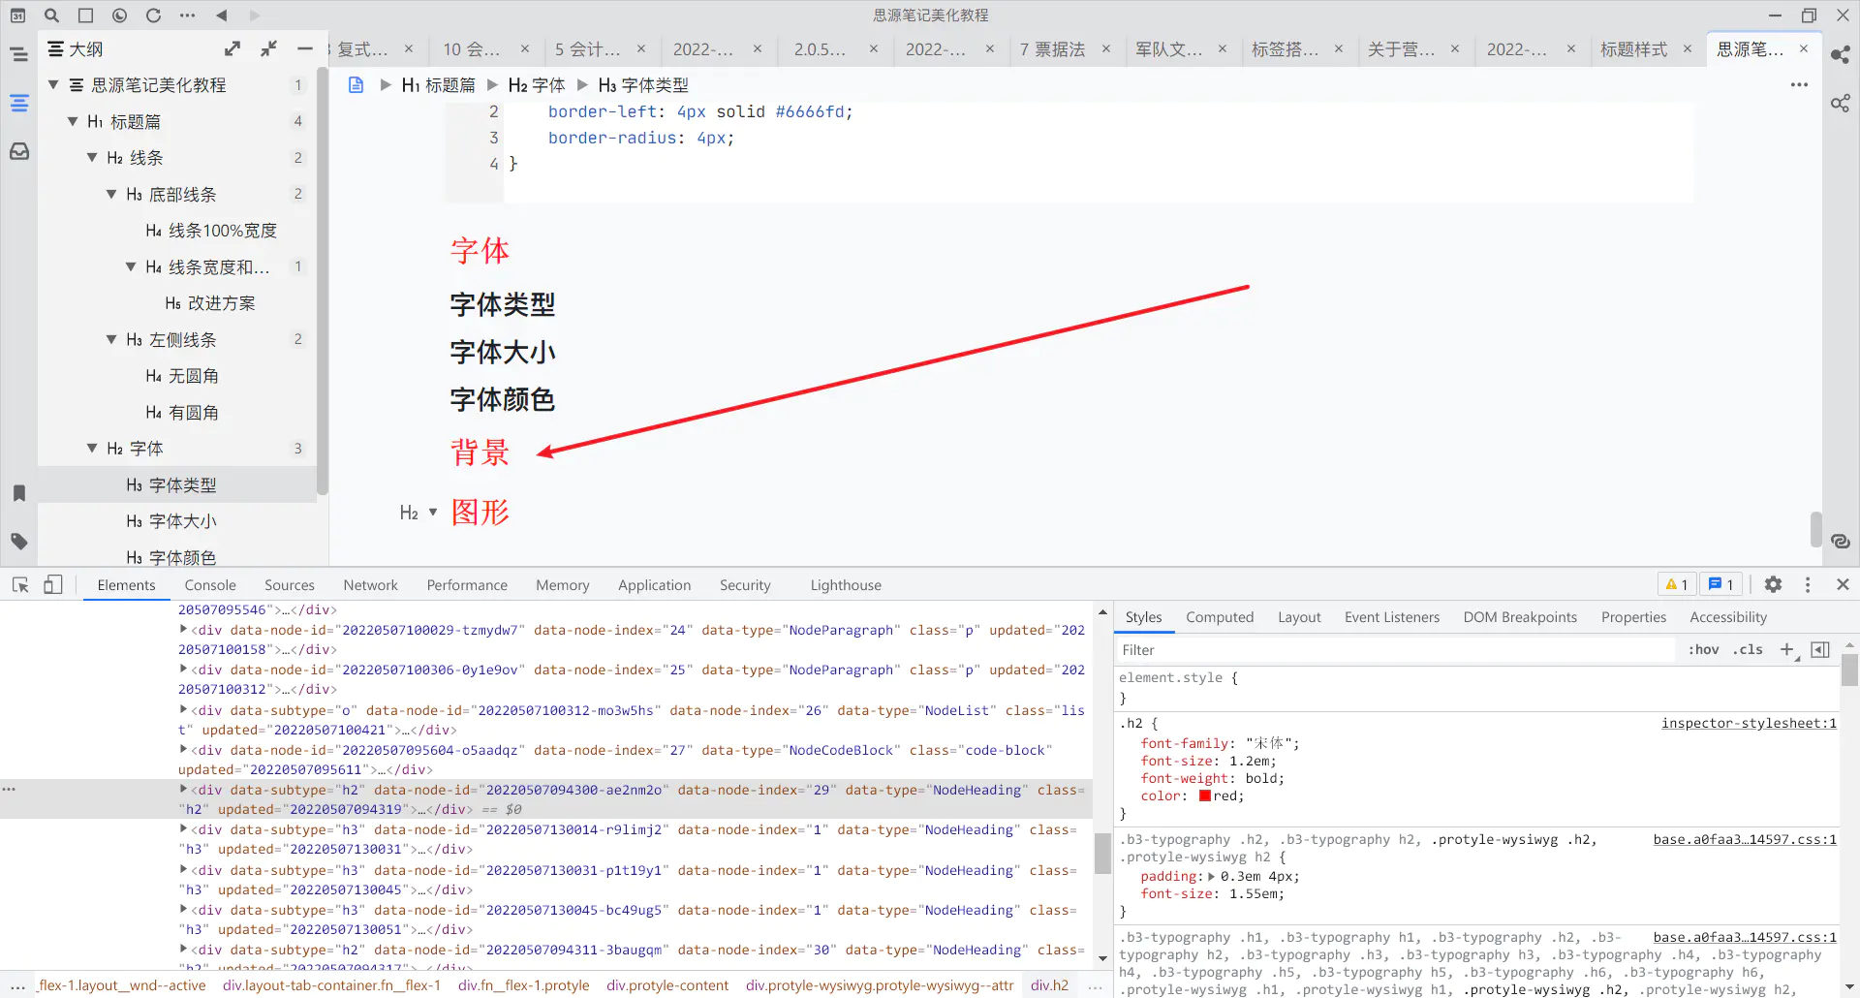This screenshot has width=1860, height=998.
Task: Toggle the :hov element state panel
Action: (1703, 649)
